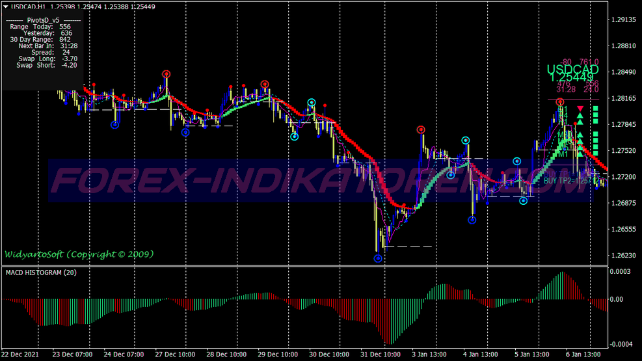This screenshot has width=642, height=361.
Task: Click the green up triangle for H1 trend
Action: (x=580, y=122)
